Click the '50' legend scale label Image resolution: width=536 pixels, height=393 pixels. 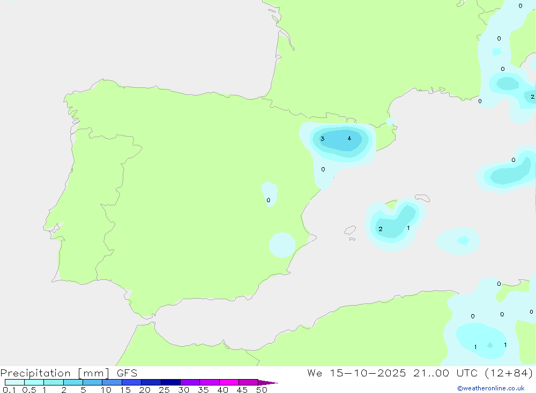point(262,390)
